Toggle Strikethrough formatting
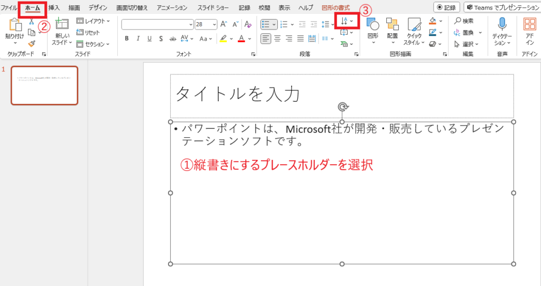 [173, 39]
